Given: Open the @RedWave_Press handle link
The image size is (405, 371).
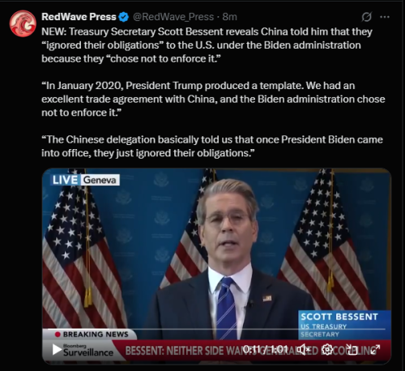Looking at the screenshot, I should [x=173, y=17].
